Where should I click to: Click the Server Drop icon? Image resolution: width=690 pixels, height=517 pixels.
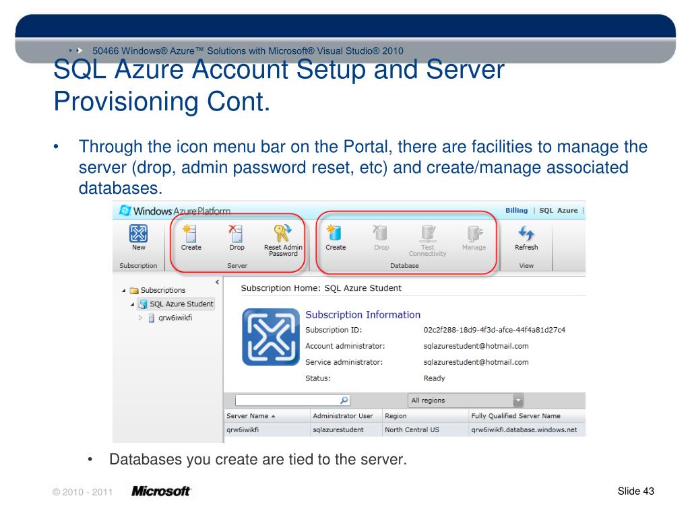pyautogui.click(x=236, y=233)
